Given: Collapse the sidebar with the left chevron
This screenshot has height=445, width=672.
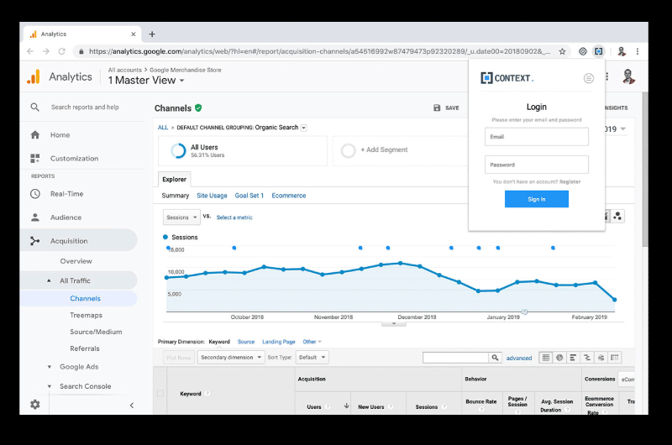Looking at the screenshot, I should (x=132, y=406).
